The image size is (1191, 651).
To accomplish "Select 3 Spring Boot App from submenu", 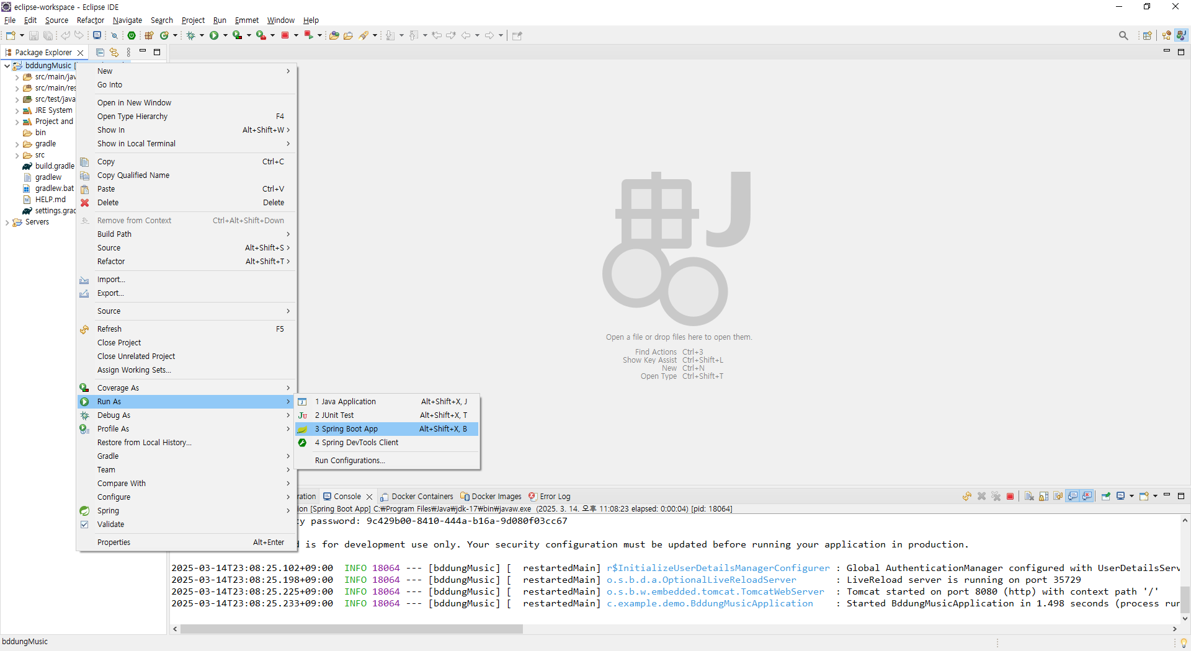I will click(387, 429).
